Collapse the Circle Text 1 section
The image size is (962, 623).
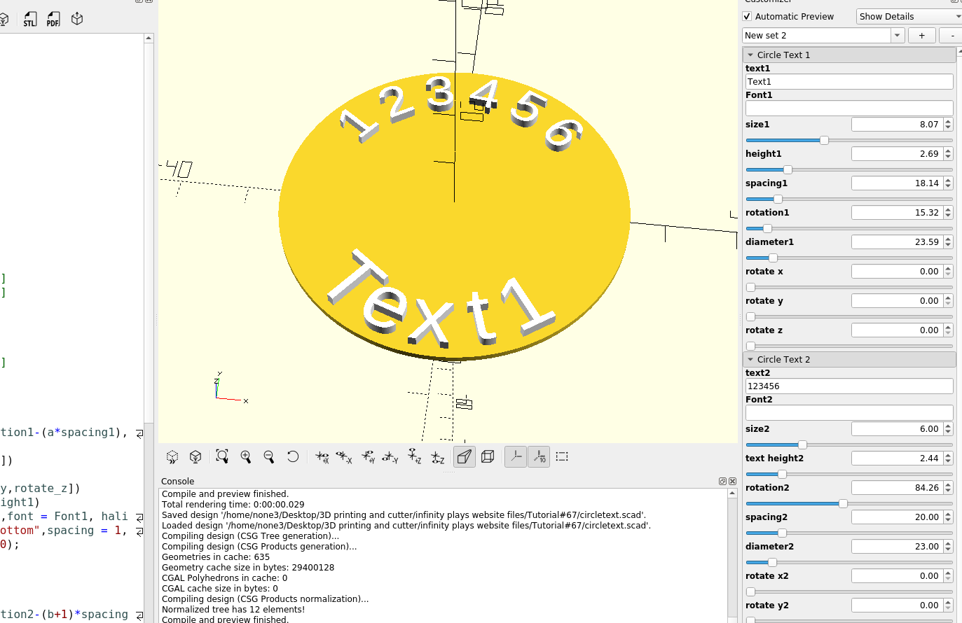click(751, 55)
